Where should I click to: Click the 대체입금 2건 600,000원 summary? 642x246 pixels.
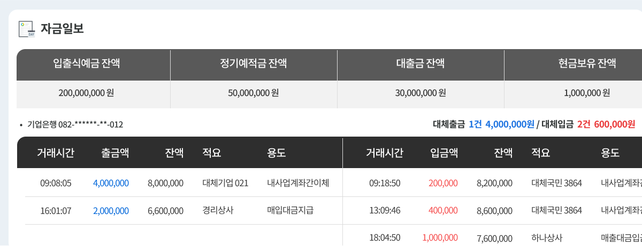click(588, 124)
